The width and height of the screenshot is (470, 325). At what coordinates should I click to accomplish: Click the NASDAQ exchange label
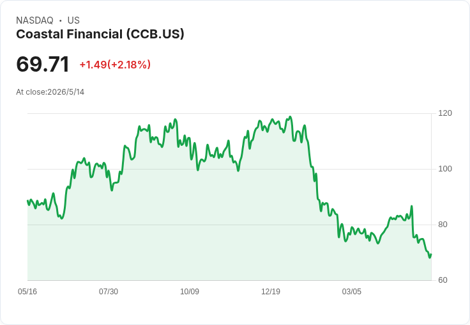pyautogui.click(x=34, y=20)
